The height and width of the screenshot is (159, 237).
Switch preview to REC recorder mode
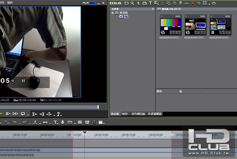pos(92,3)
